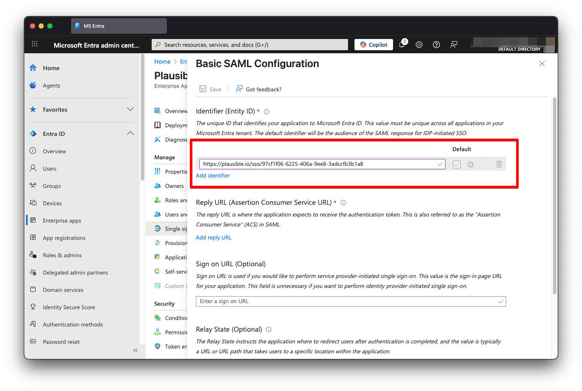
Task: Open the help question-mark icon
Action: [x=436, y=44]
